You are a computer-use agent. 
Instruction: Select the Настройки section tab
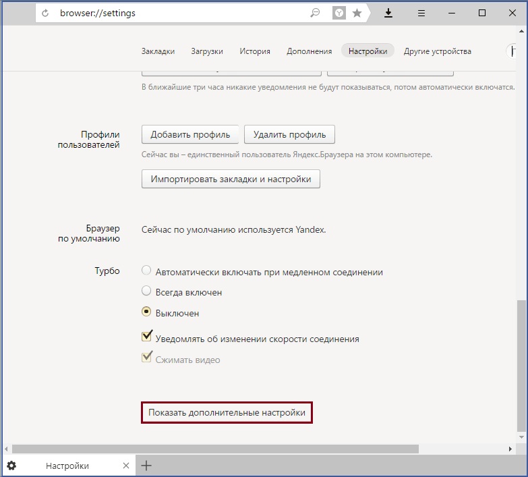[368, 51]
